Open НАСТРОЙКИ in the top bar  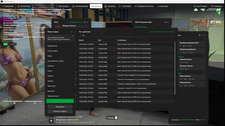(200, 6)
